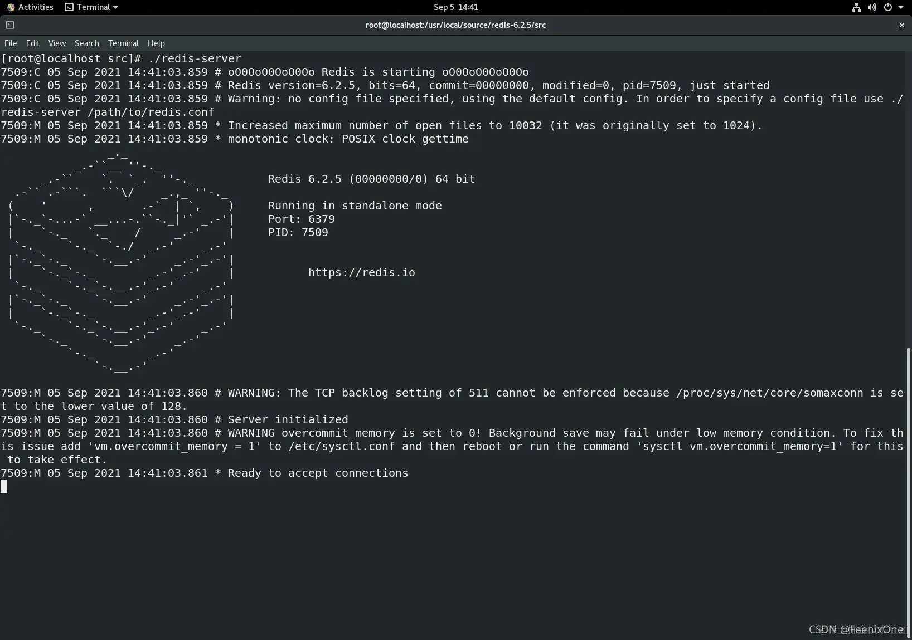
Task: Click the volume speaker icon
Action: coord(872,7)
